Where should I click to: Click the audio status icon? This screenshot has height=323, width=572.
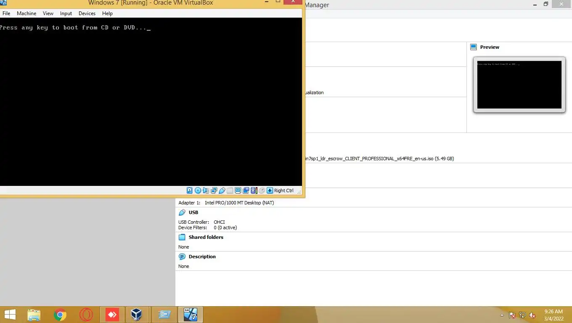[x=206, y=191]
